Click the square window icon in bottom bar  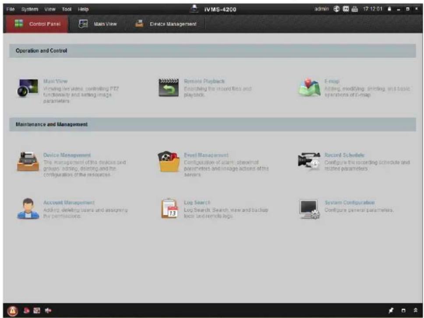(403, 311)
